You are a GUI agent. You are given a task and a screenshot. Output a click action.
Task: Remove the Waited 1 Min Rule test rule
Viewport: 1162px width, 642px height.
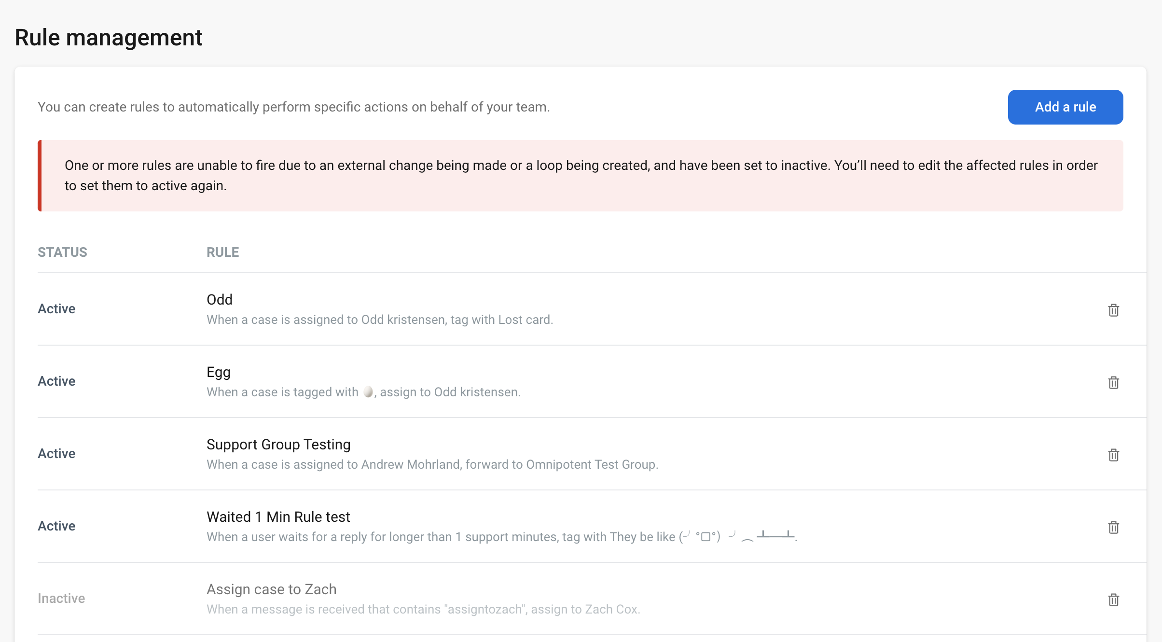click(x=1113, y=527)
